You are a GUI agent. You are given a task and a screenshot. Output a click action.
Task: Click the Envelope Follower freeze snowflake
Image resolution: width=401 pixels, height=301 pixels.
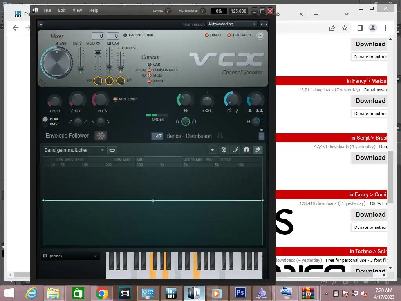click(101, 136)
